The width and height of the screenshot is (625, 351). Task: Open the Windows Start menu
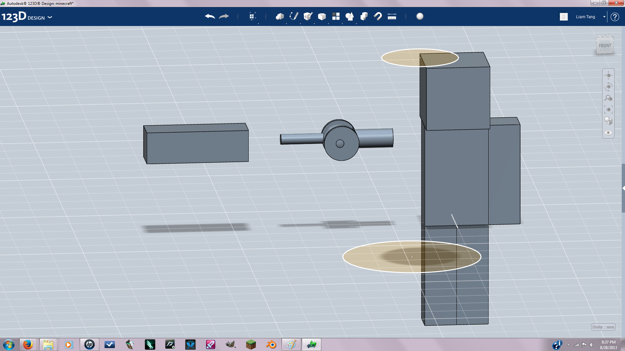[x=9, y=344]
